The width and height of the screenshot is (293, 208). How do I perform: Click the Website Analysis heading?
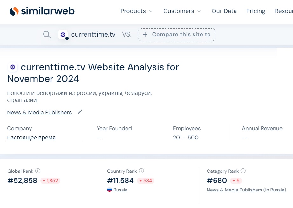(x=93, y=73)
